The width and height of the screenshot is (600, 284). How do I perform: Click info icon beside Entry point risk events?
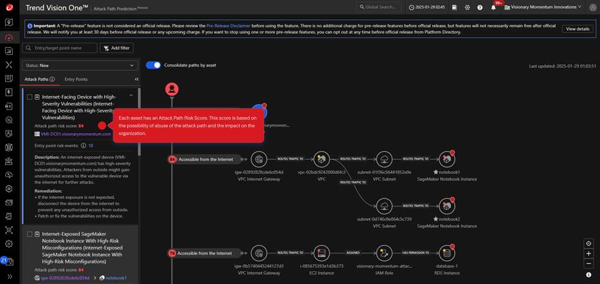[x=83, y=146]
